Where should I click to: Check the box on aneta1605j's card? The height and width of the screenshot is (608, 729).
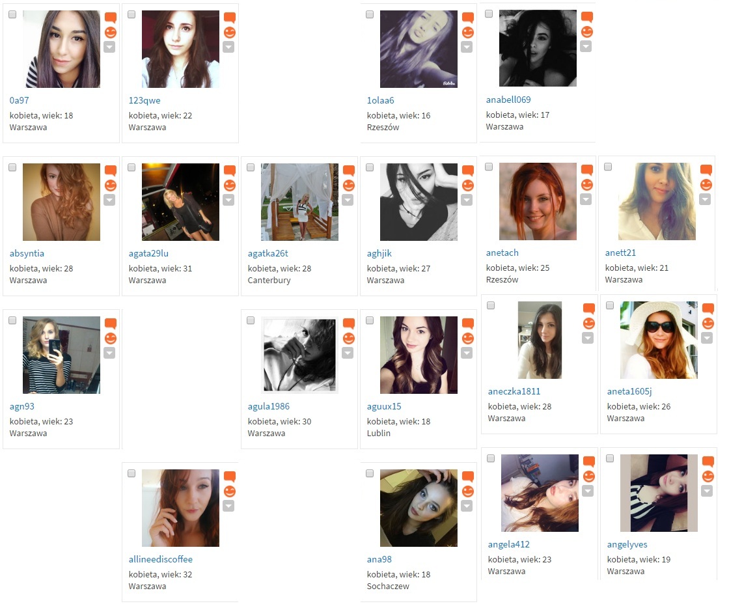click(610, 305)
